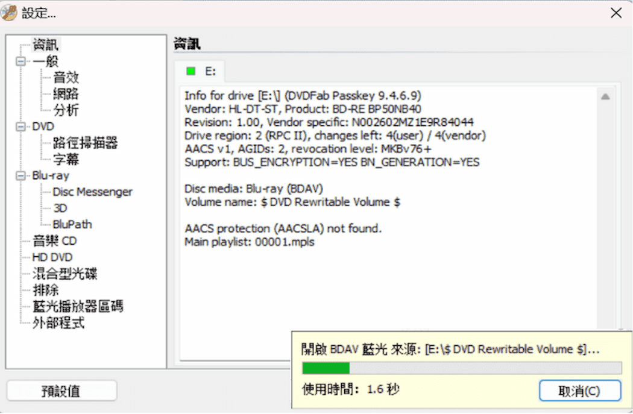Open 字幕 settings under DVD
The image size is (633, 414).
pos(66,159)
